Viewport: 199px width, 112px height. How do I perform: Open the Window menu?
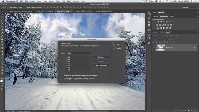[76, 1]
